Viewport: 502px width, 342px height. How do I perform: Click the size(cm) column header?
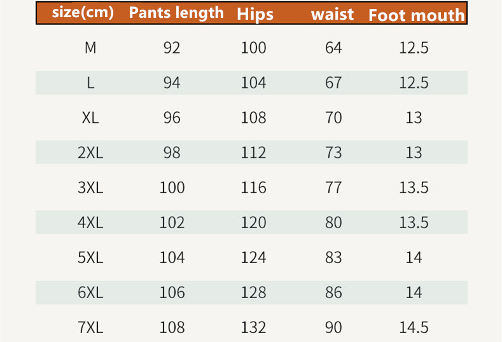coord(83,13)
